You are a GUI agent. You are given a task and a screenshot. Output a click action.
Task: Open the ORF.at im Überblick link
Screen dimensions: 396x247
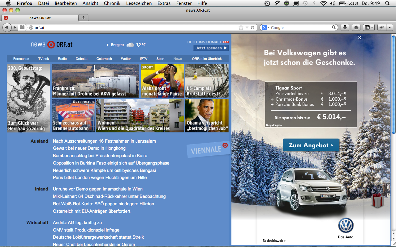pos(207,59)
